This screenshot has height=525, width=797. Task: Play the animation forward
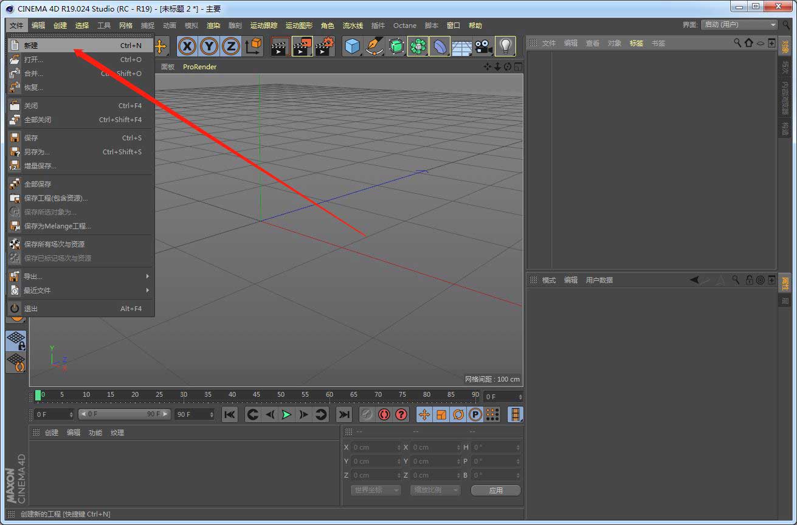(x=287, y=414)
